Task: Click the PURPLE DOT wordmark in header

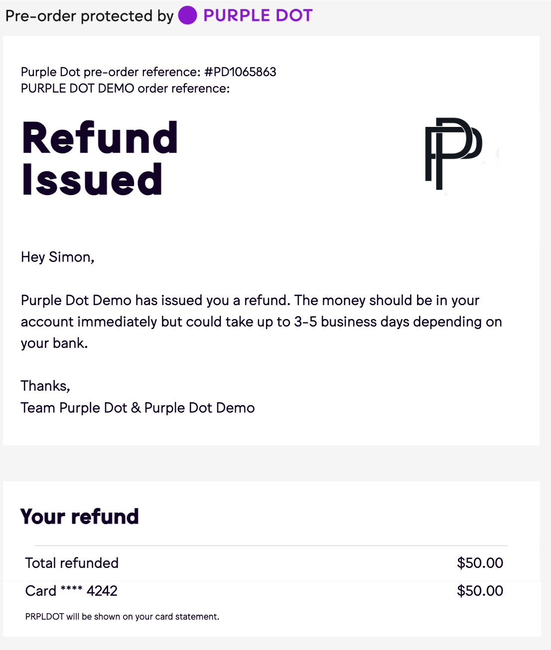Action: [258, 15]
